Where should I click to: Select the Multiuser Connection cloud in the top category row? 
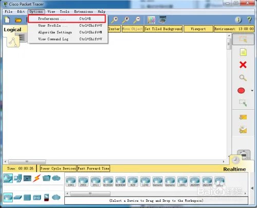tap(56, 178)
